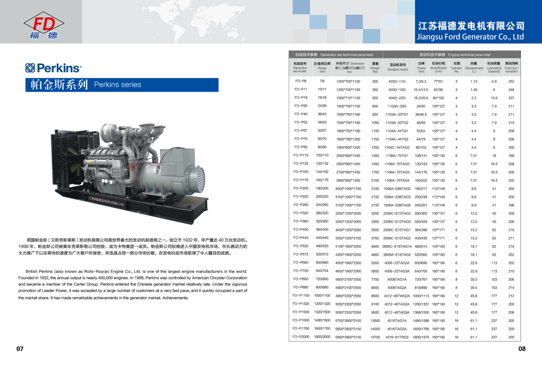542x367 pixels.
Task: Click the Bore/Stroke column header
Action: point(438,67)
